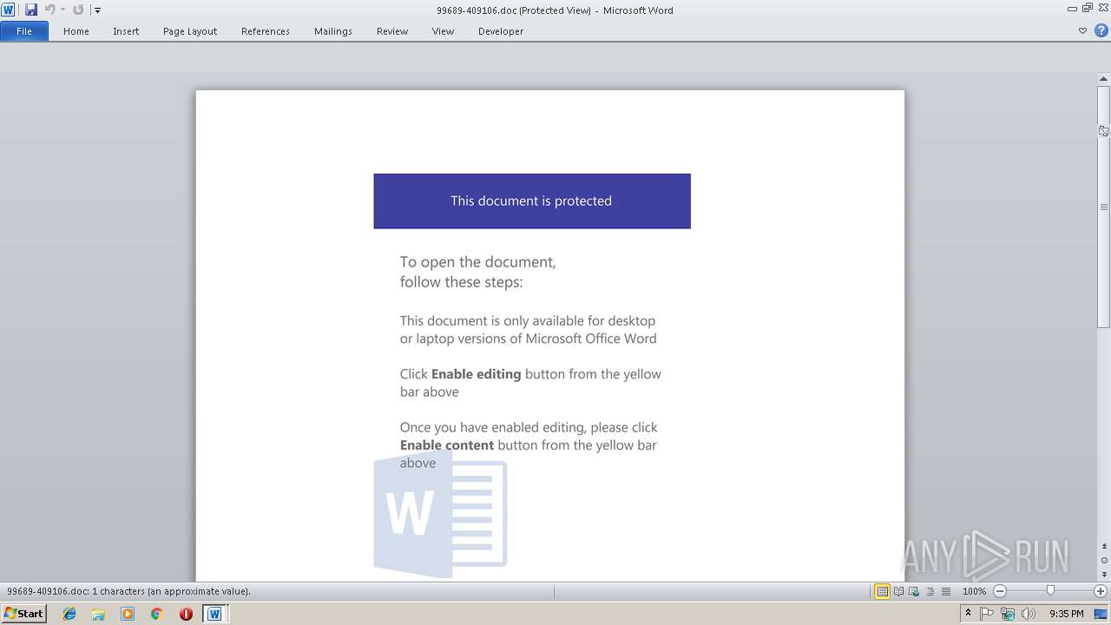Expand the ribbon using the chevron arrow
The image size is (1111, 625).
pyautogui.click(x=1082, y=31)
